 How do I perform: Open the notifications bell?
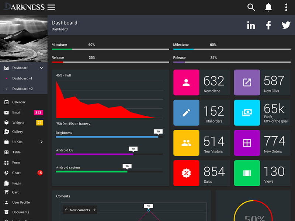click(x=268, y=7)
